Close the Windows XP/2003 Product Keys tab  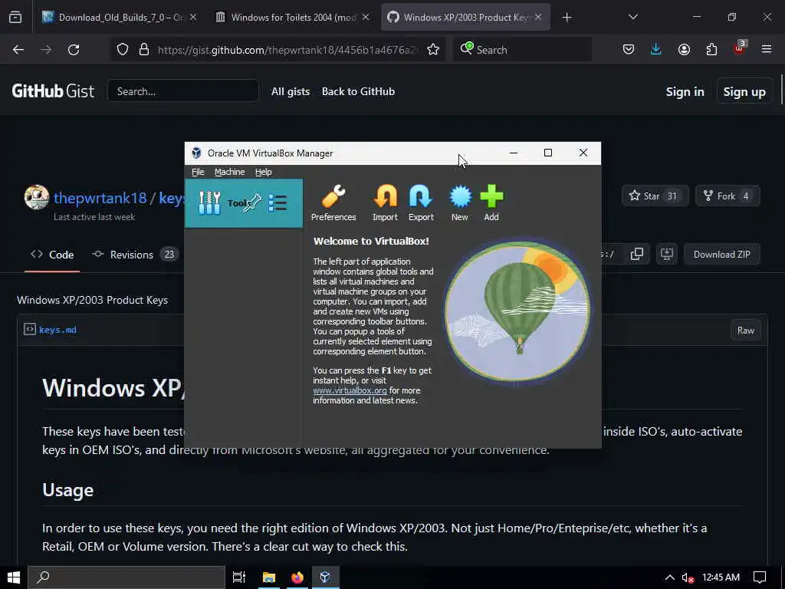(537, 17)
